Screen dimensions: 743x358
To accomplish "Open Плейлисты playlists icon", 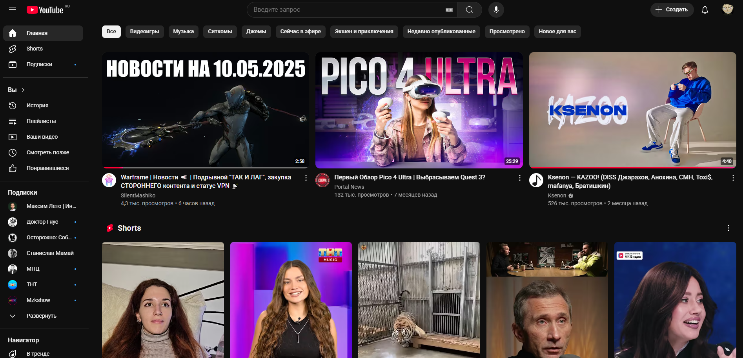I will point(13,121).
